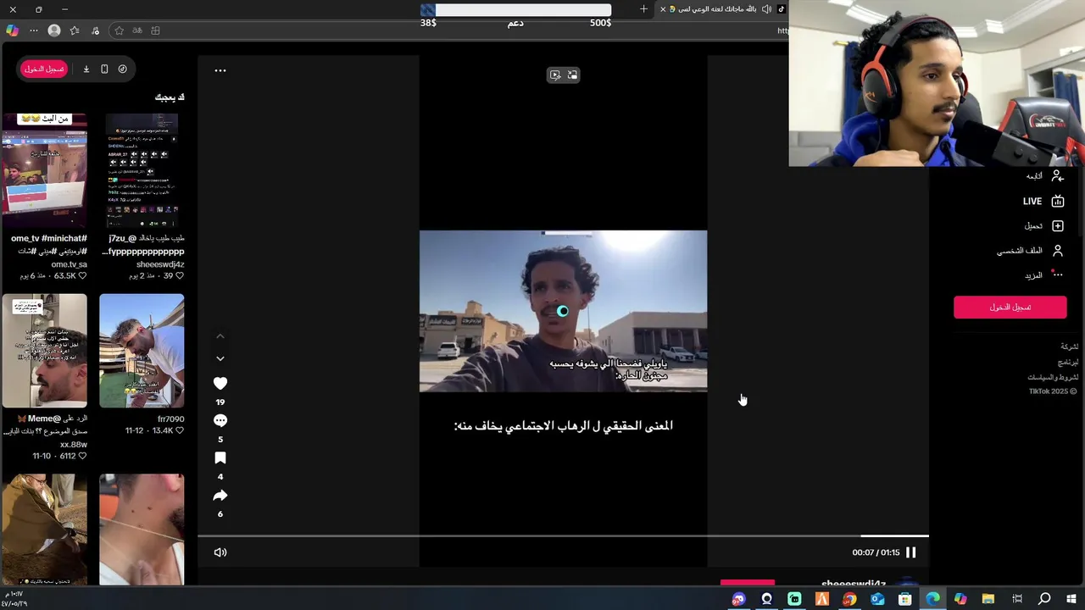The height and width of the screenshot is (610, 1085).
Task: Open the three-dots video options menu
Action: pos(220,71)
